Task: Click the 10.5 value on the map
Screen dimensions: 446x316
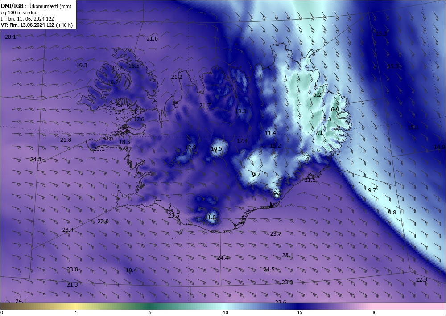Action: pyautogui.click(x=216, y=148)
